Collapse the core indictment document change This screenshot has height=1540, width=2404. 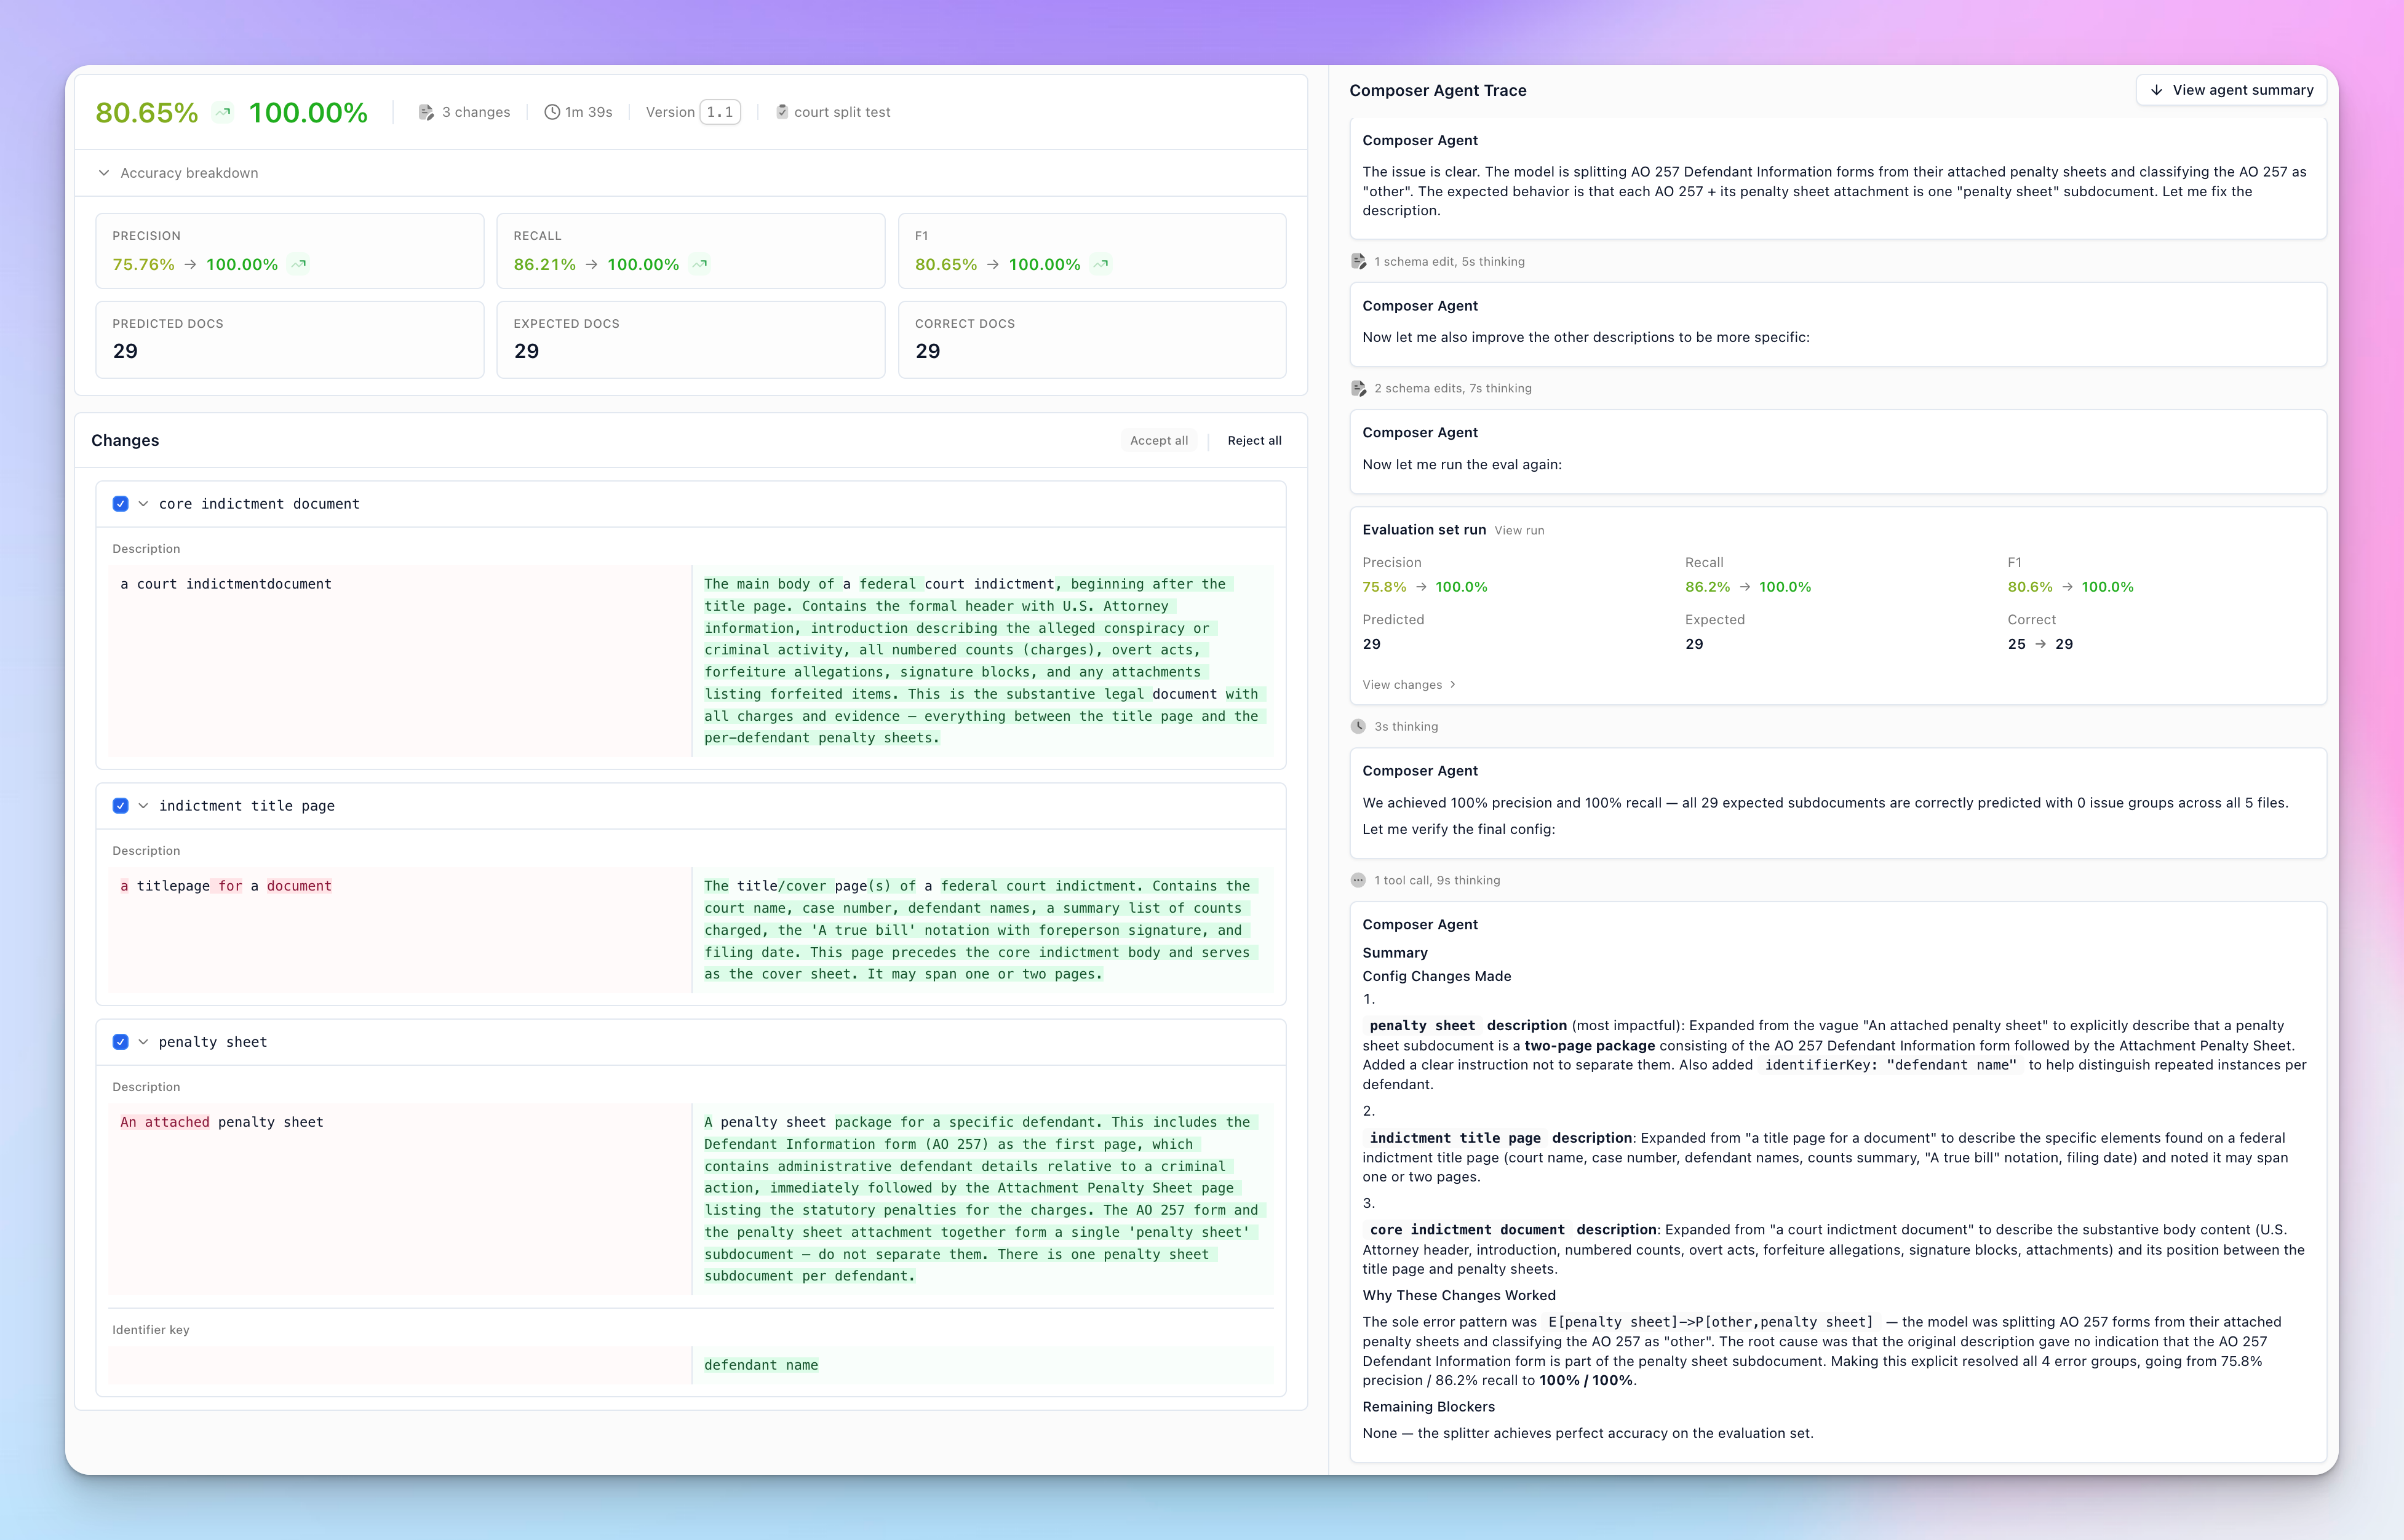143,504
